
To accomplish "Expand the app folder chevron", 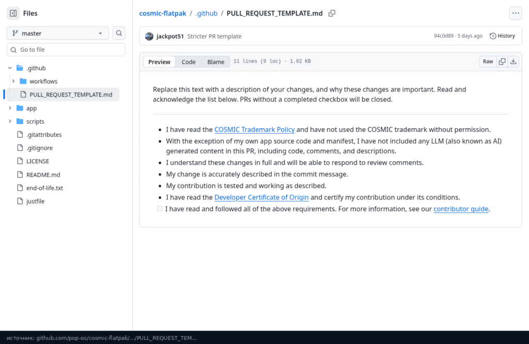I will coord(10,108).
